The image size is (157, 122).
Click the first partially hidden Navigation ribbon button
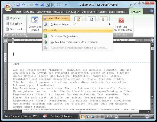coord(78,18)
